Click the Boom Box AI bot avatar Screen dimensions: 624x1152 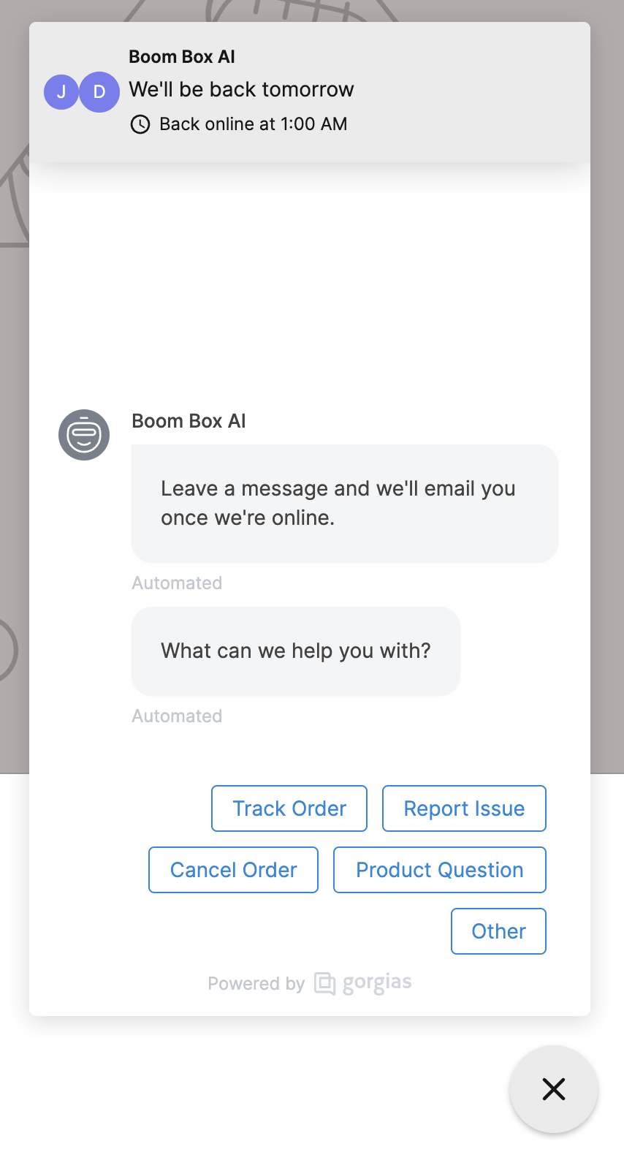point(84,435)
